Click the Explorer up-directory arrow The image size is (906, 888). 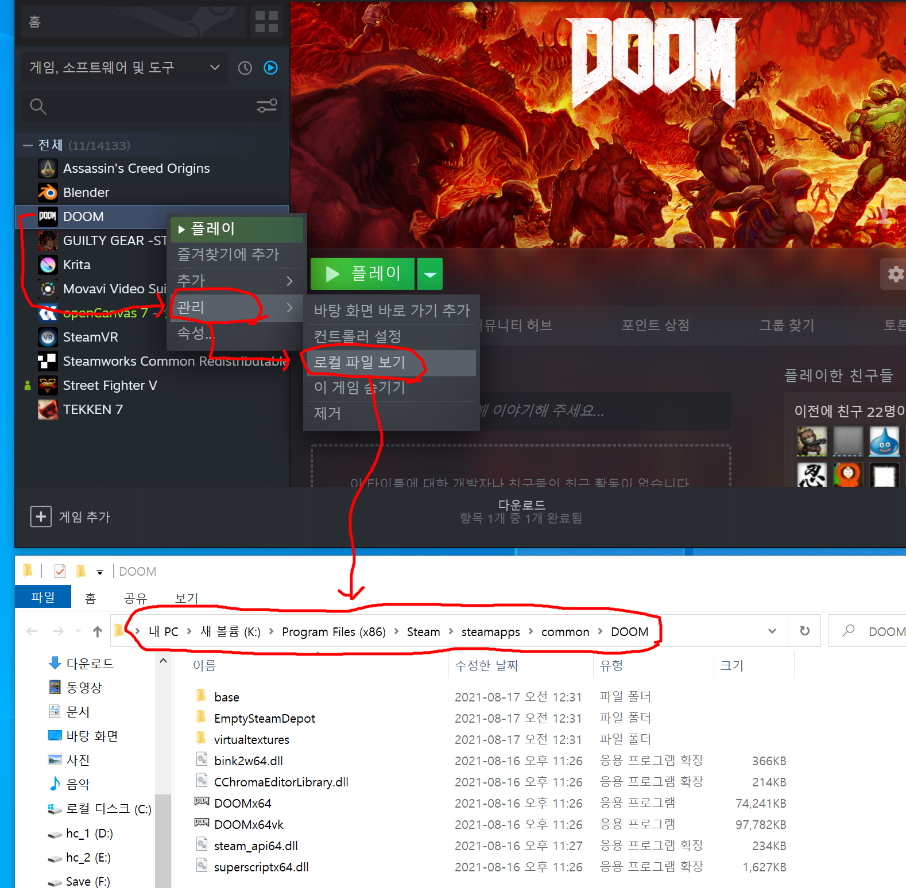[98, 631]
